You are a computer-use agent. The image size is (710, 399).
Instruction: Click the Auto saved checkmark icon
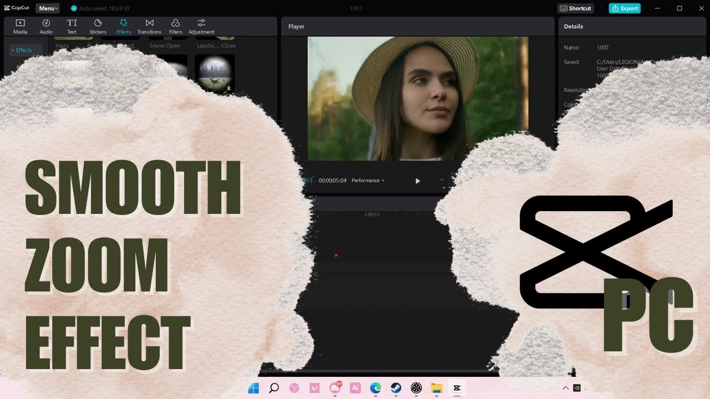[74, 8]
